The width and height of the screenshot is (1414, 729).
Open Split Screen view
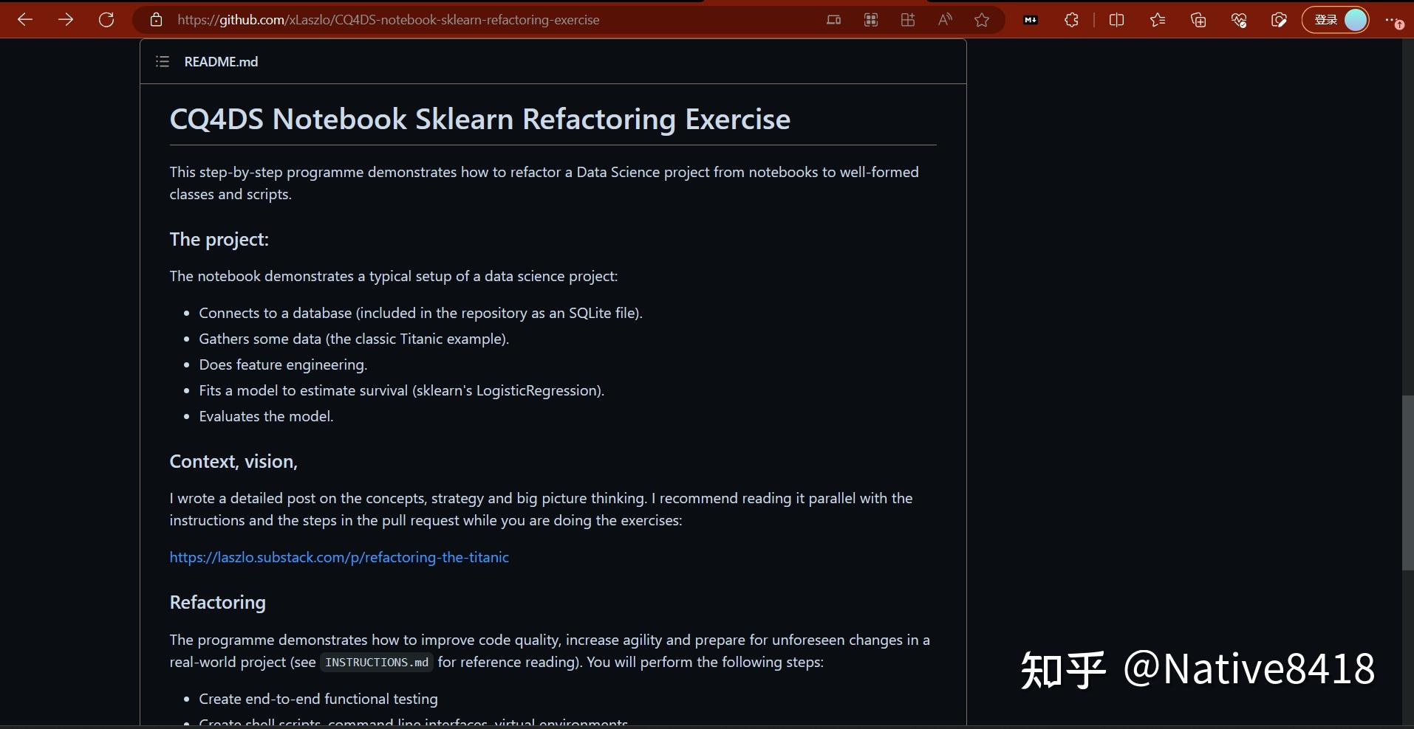pos(1116,20)
